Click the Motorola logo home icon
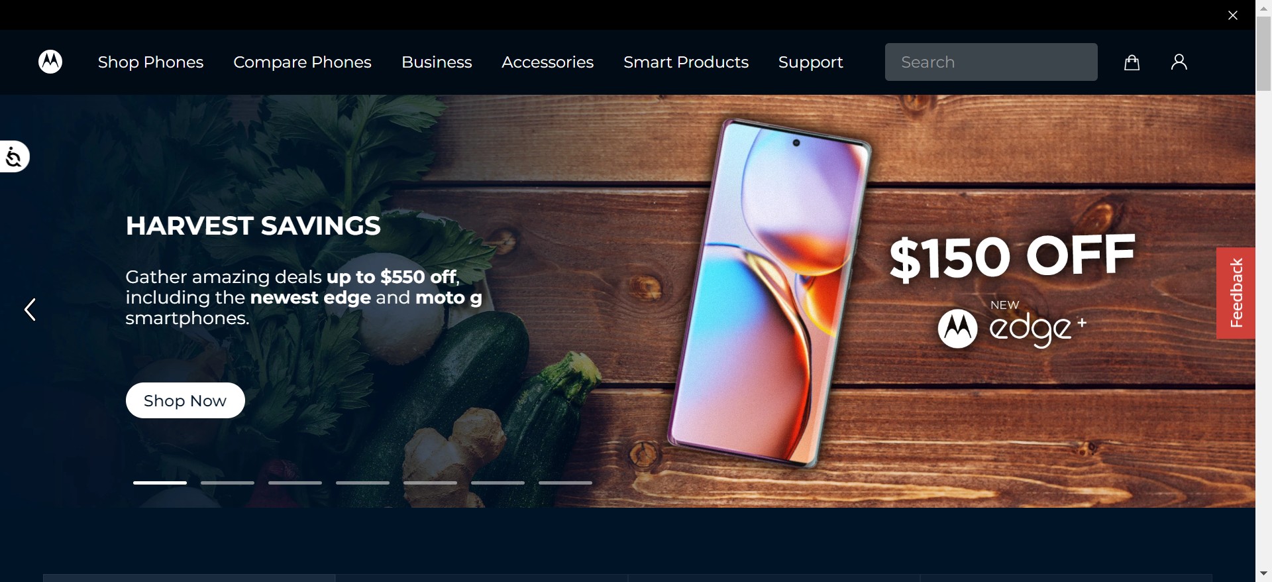 pyautogui.click(x=50, y=62)
